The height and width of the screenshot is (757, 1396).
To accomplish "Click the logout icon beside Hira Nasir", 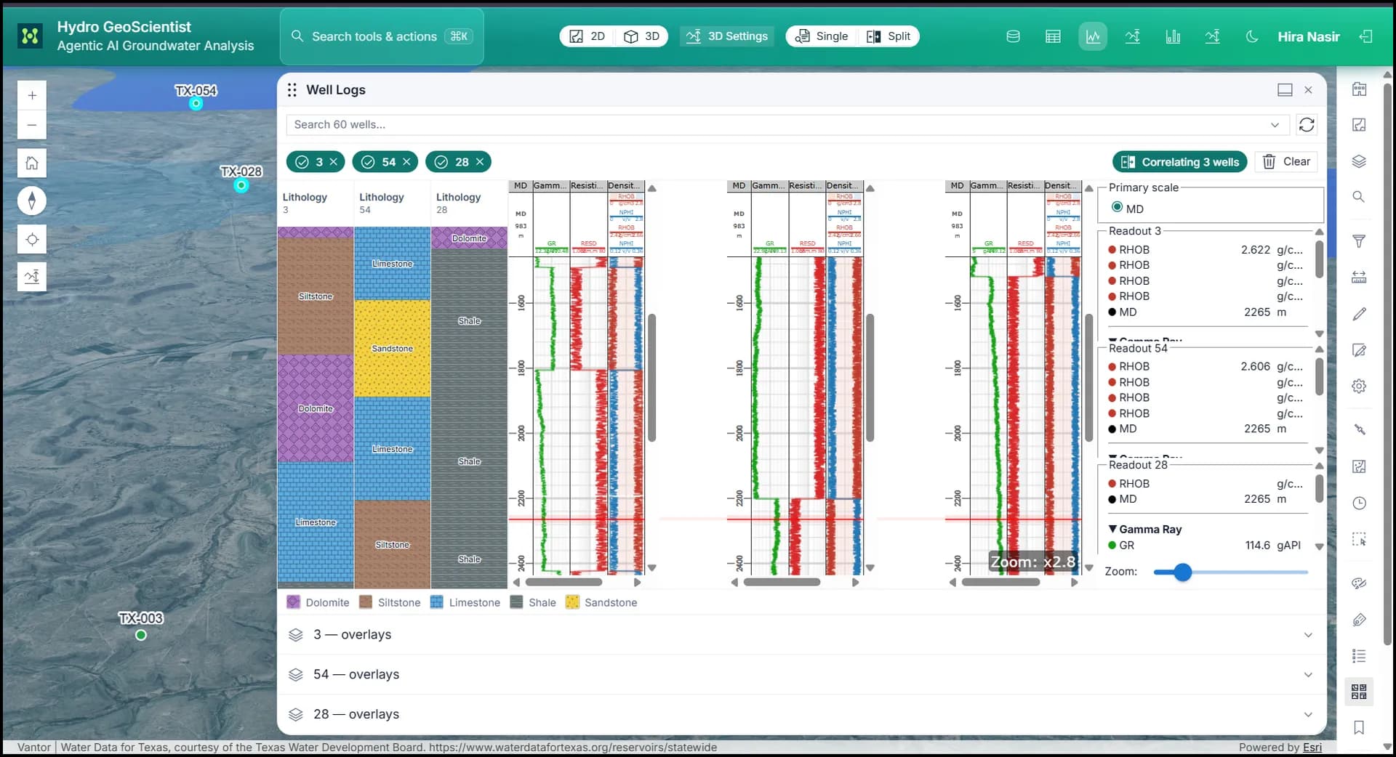I will click(1366, 36).
